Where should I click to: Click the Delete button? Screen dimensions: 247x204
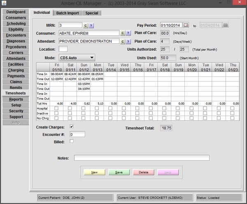point(144,172)
